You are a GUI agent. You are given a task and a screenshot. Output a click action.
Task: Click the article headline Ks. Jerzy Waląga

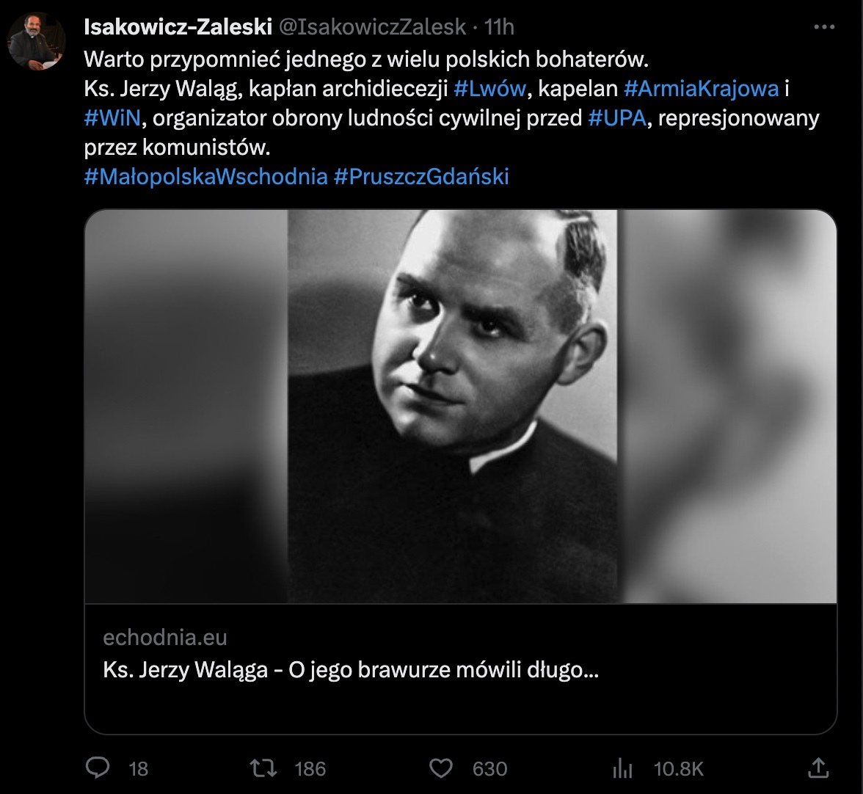(351, 670)
